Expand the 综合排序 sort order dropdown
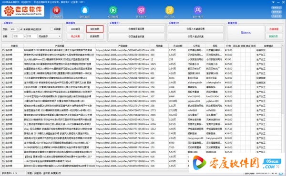Image resolution: width=286 pixels, height=176 pixels. point(50,36)
